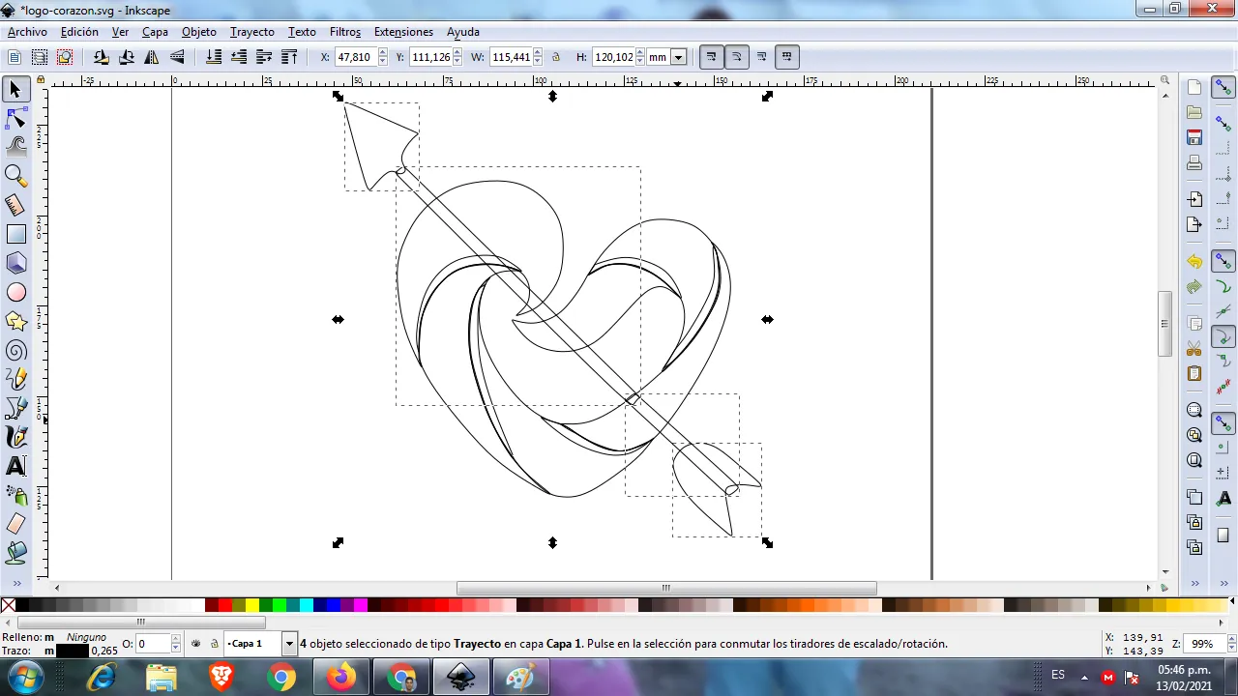Select the Bezier pen tool
The image size is (1238, 696).
click(x=15, y=408)
